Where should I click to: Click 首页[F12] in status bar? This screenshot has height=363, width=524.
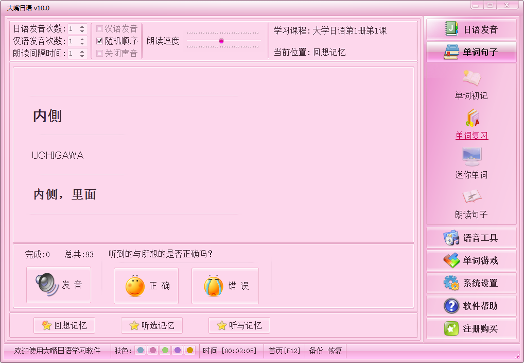284,351
